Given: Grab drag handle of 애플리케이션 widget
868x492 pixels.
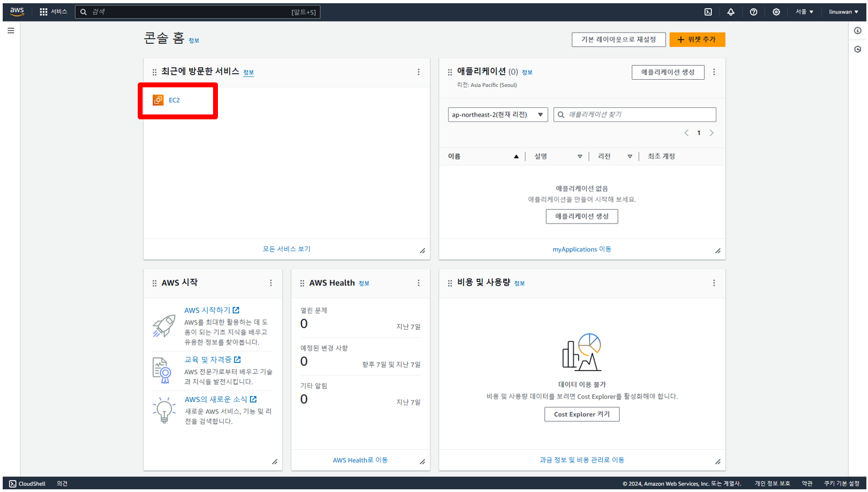Looking at the screenshot, I should (450, 72).
